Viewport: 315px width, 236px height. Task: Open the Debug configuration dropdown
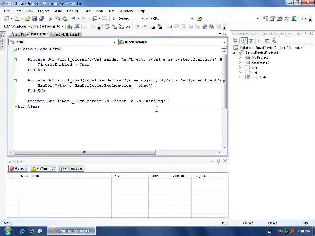(x=143, y=18)
